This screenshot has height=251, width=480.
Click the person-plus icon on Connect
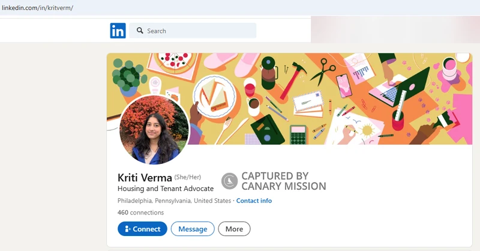[127, 229]
